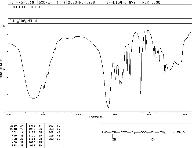The height and width of the screenshot is (148, 192).
Task: Click transmittance value 70 beside 1052
Action: tap(40, 142)
